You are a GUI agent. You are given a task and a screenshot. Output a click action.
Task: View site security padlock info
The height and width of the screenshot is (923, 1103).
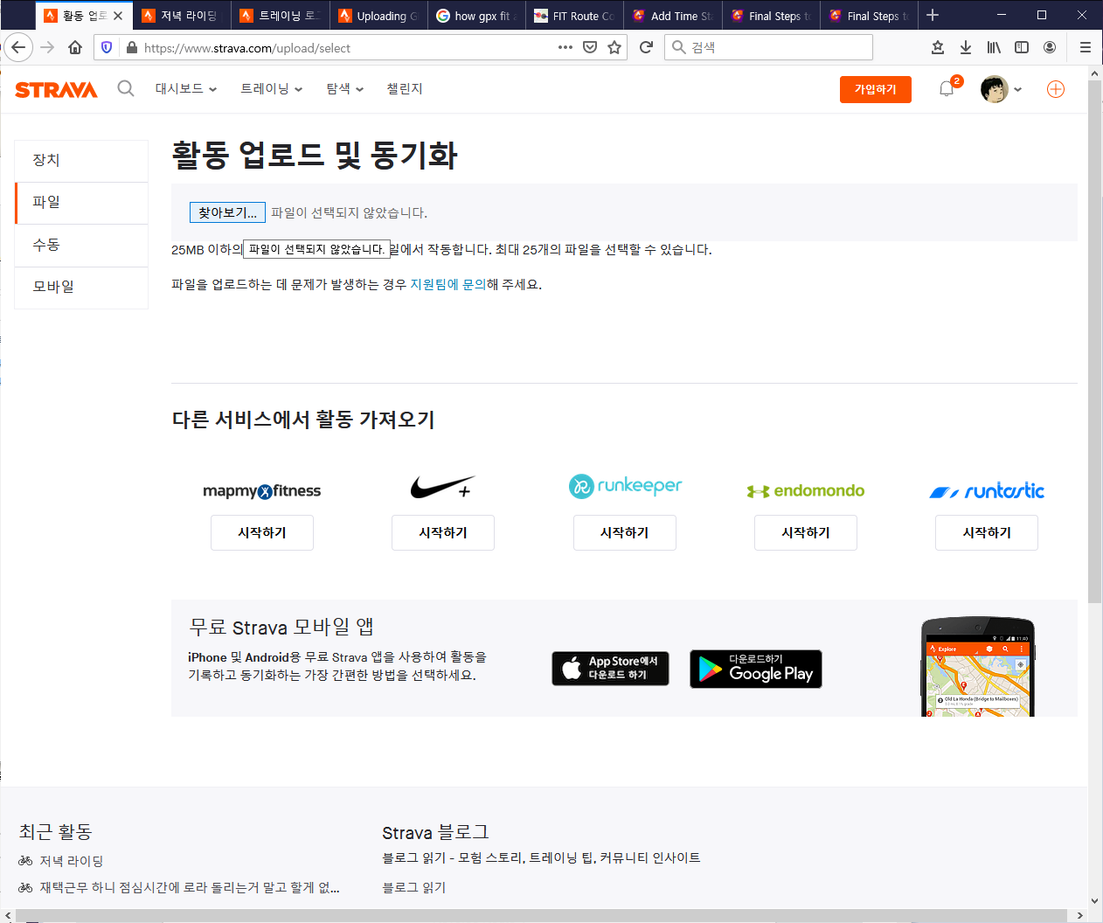click(x=131, y=47)
